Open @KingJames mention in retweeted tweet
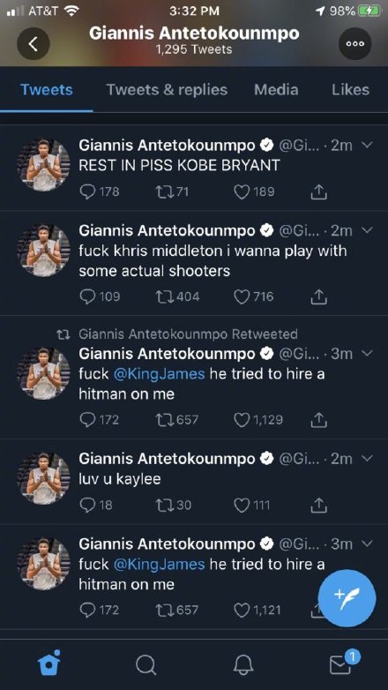The width and height of the screenshot is (388, 690). click(160, 374)
